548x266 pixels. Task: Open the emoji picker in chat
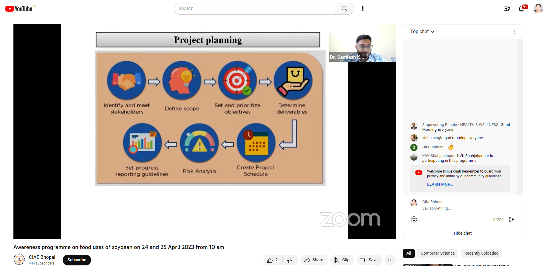[x=414, y=219]
